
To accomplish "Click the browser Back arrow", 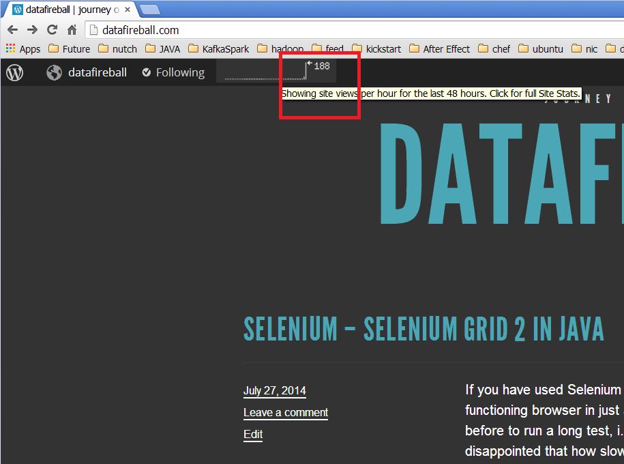I will click(x=12, y=30).
